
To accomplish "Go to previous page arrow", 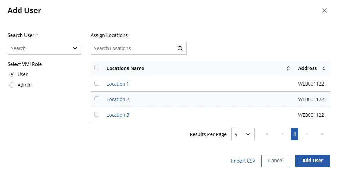I will pos(283,134).
